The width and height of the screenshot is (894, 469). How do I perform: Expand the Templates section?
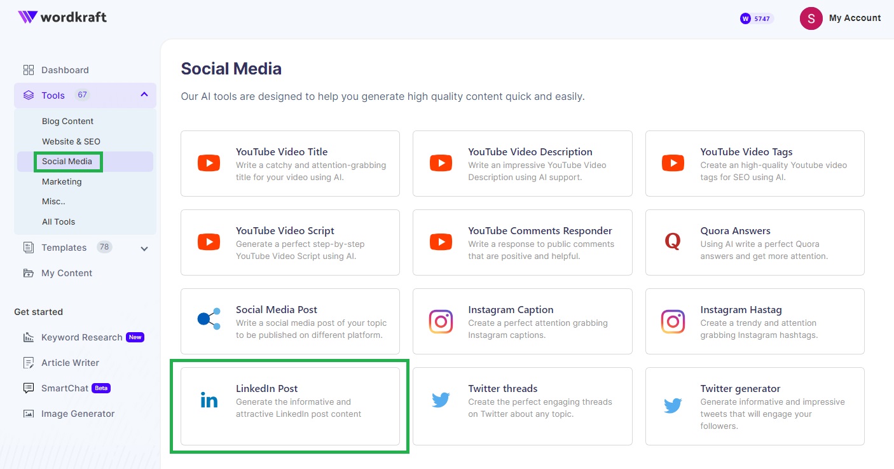pos(143,248)
